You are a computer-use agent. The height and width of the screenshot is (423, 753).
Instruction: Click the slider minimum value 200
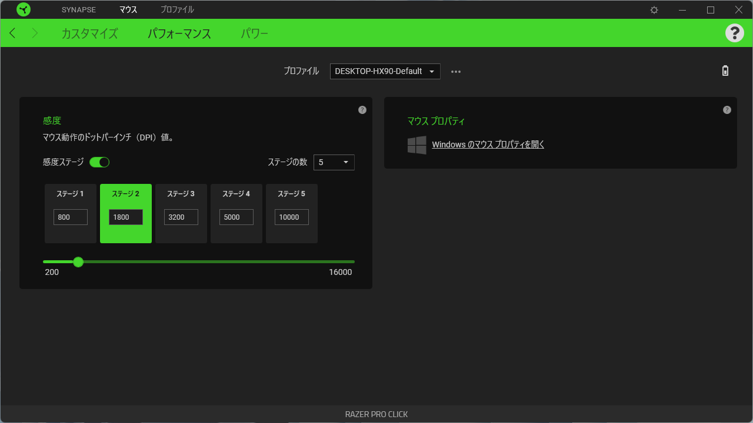pyautogui.click(x=52, y=272)
